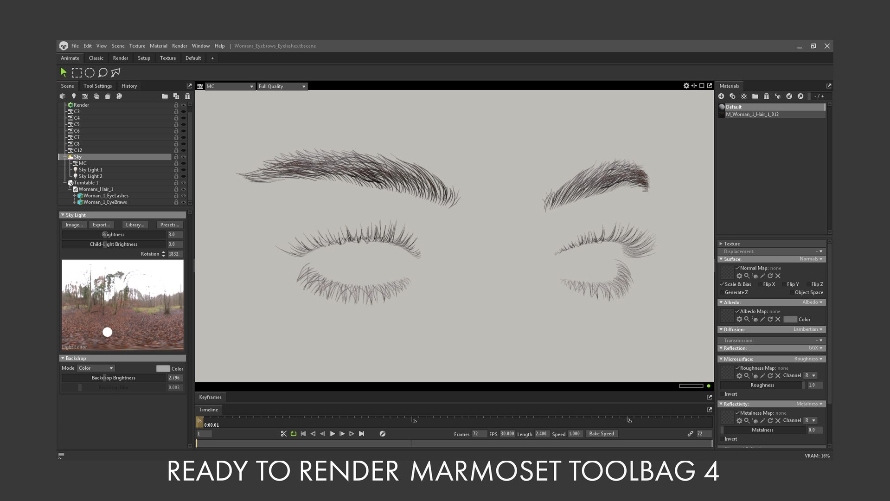The image size is (890, 501).
Task: Collapse the Sky Light section
Action: point(63,215)
